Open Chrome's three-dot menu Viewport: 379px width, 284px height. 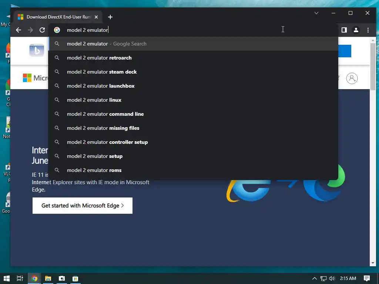coord(368,30)
